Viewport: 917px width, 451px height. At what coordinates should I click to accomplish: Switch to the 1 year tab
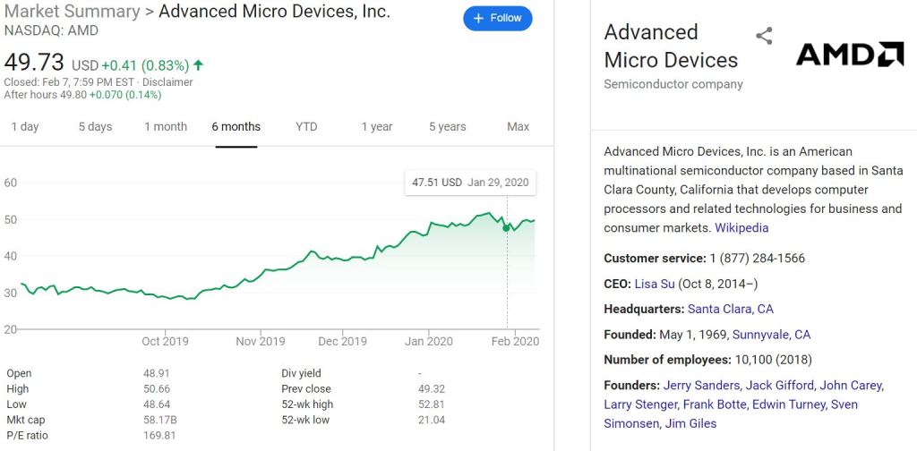[x=377, y=126]
